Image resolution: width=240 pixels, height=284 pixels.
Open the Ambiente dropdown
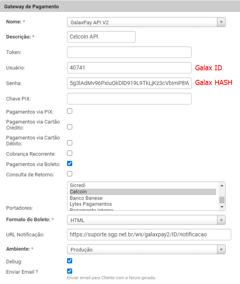(146, 249)
